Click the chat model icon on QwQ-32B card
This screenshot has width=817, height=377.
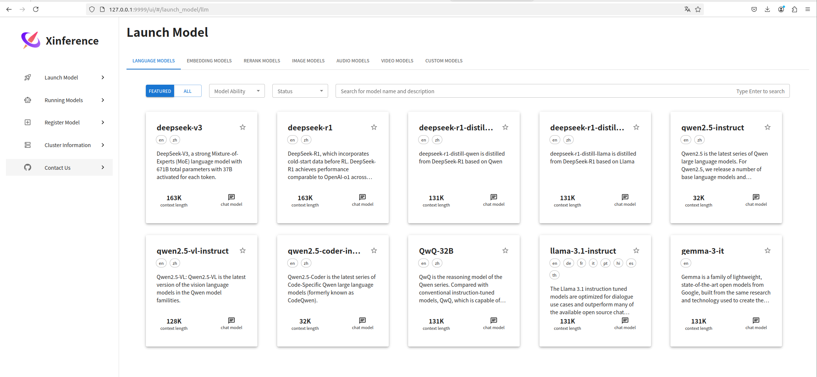tap(494, 320)
